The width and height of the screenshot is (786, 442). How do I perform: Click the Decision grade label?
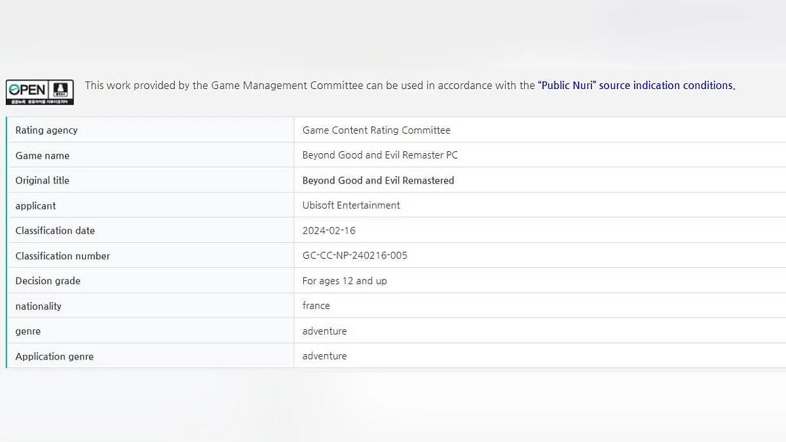pos(48,281)
